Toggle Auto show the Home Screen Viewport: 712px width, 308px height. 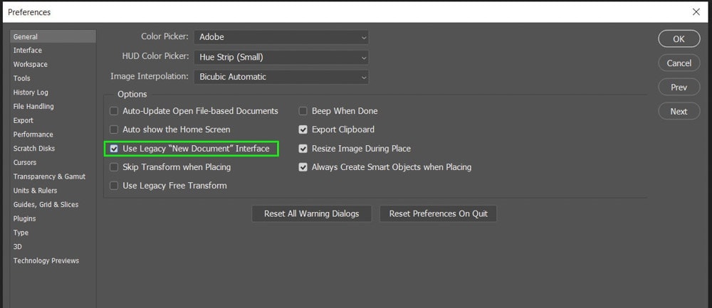coord(114,129)
